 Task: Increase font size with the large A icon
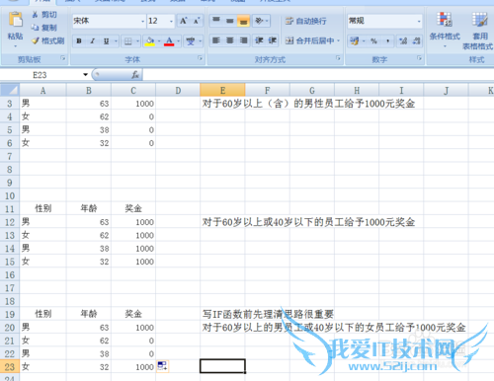point(183,21)
